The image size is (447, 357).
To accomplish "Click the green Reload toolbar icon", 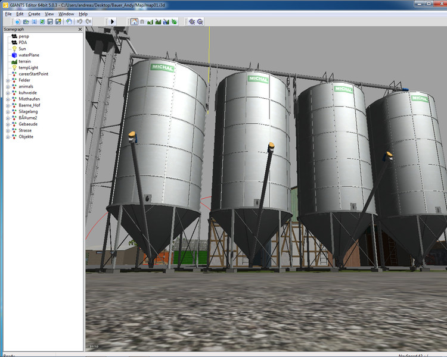I will (x=42, y=21).
